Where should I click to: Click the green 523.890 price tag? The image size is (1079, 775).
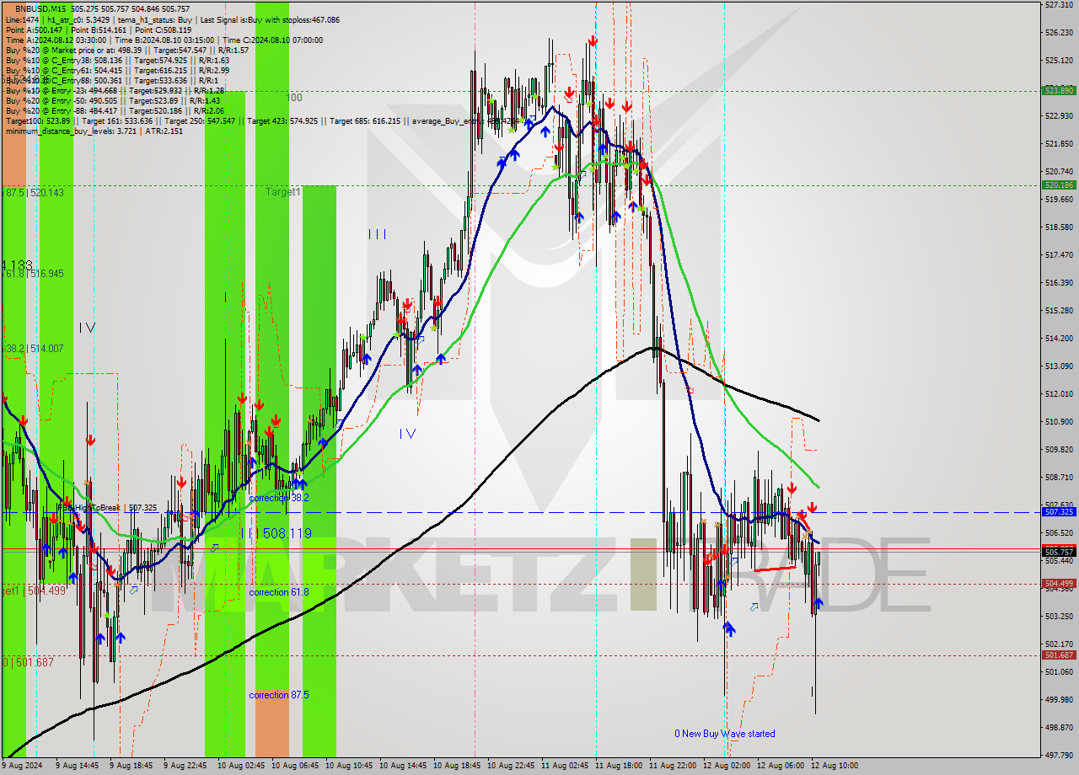[x=1059, y=90]
